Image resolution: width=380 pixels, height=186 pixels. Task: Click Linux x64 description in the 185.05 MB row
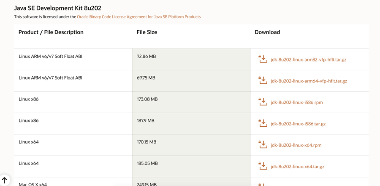29,164
